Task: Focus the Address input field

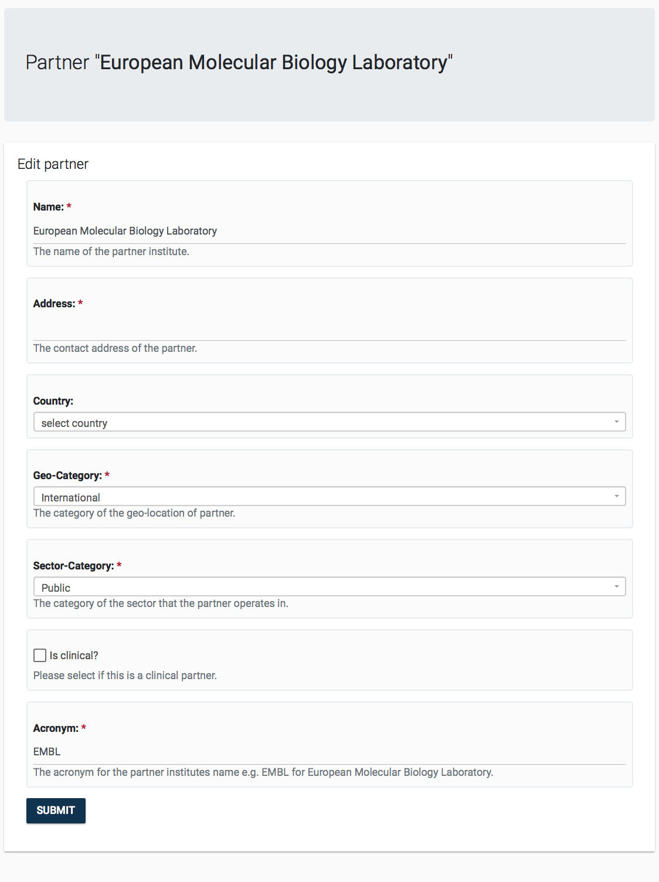Action: 329,328
